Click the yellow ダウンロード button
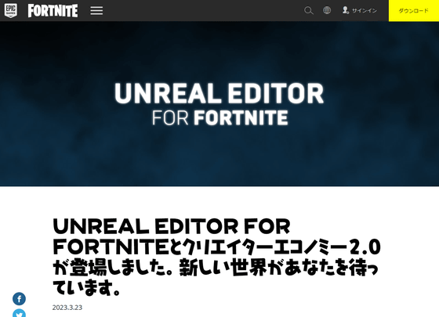The image size is (439, 317). coord(414,11)
